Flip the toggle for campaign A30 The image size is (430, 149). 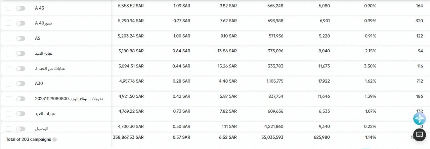point(20,84)
